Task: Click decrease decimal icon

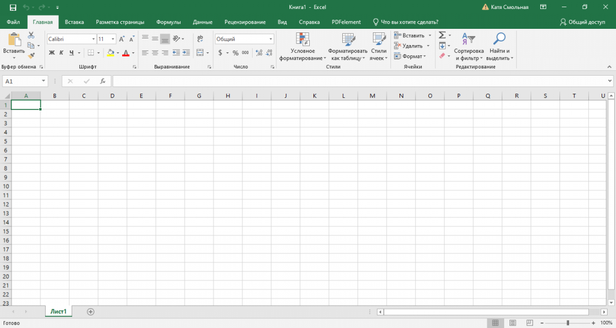Action: (269, 53)
